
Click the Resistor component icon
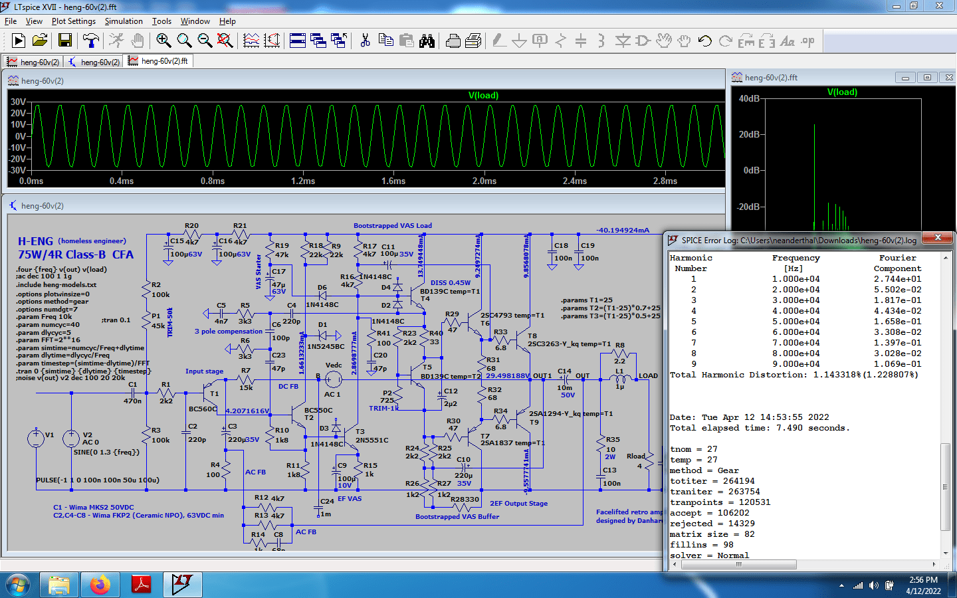561,41
